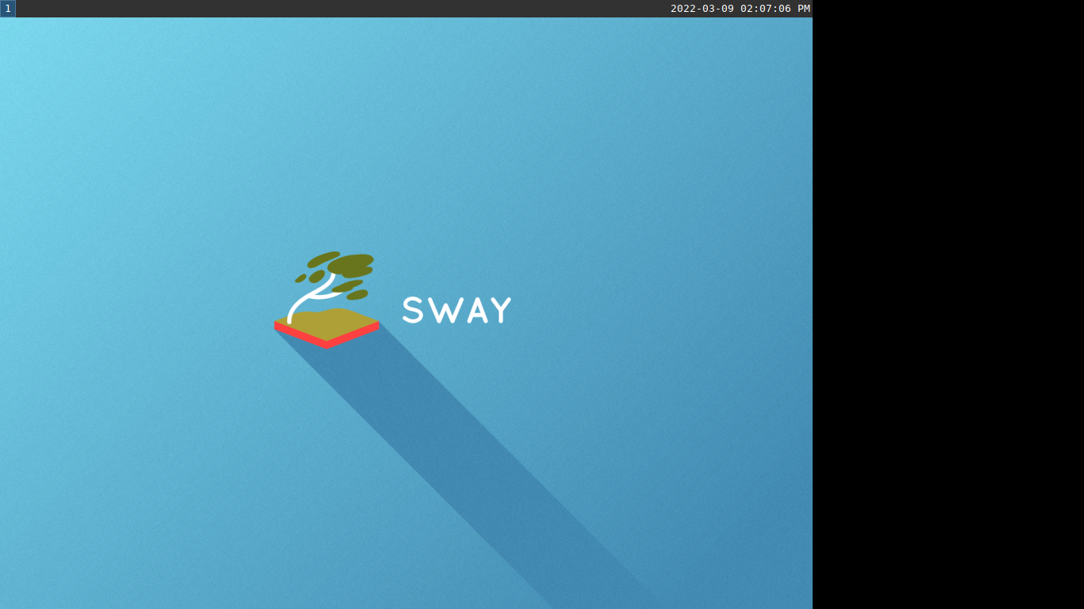Image resolution: width=1084 pixels, height=609 pixels.
Task: Click the small leaf left of the tree
Action: click(301, 278)
